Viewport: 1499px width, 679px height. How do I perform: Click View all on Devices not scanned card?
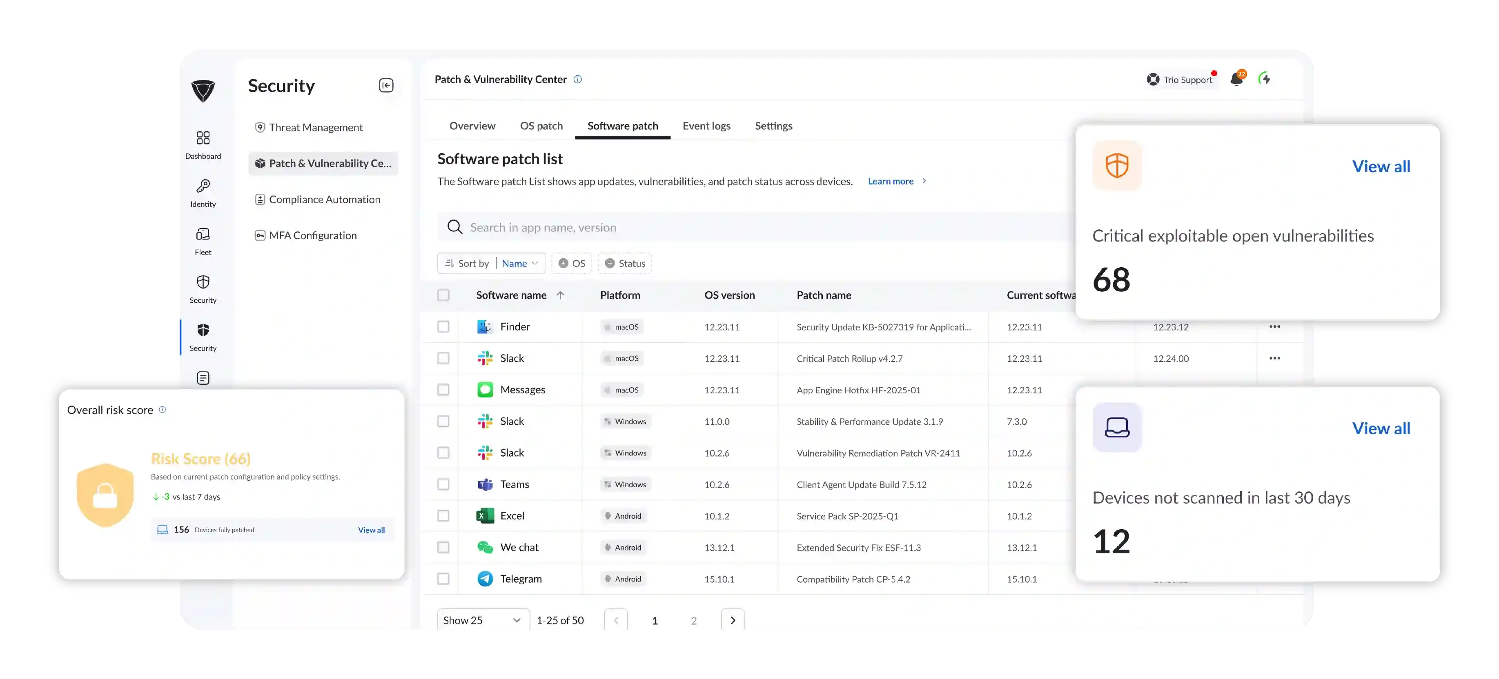[x=1381, y=428]
